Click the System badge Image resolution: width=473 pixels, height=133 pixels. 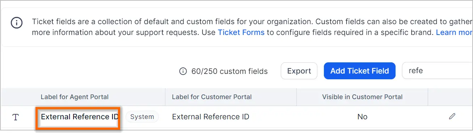click(x=142, y=117)
